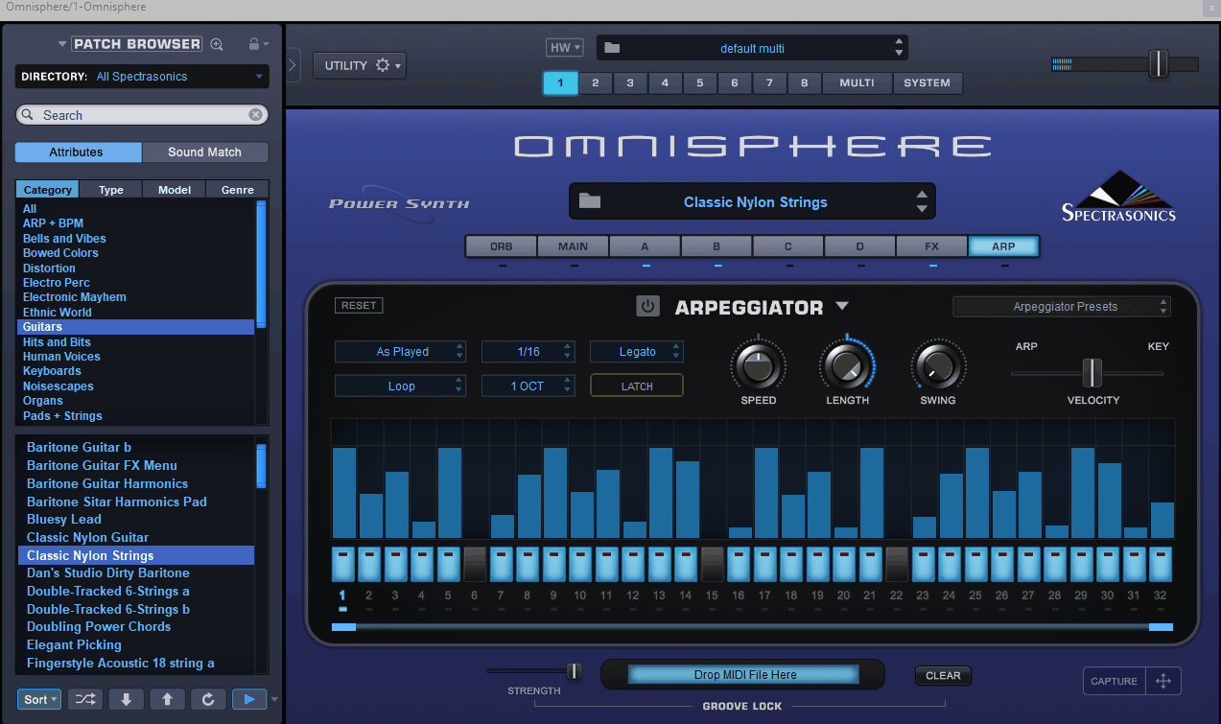The height and width of the screenshot is (724, 1221).
Task: Click the category list scrollbar
Action: [x=261, y=265]
